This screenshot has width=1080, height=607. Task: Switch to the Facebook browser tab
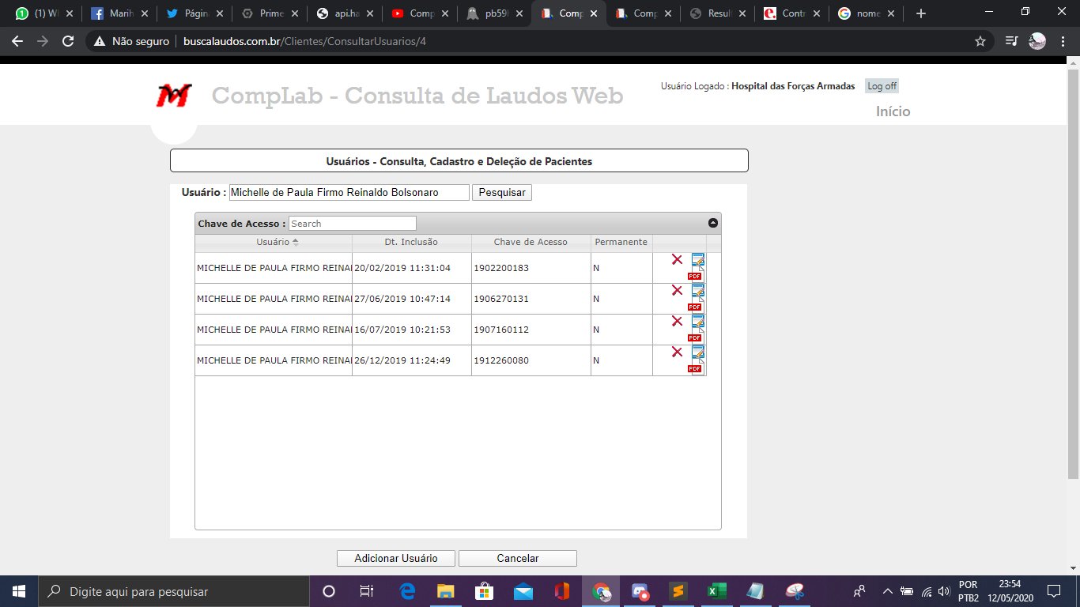click(119, 13)
